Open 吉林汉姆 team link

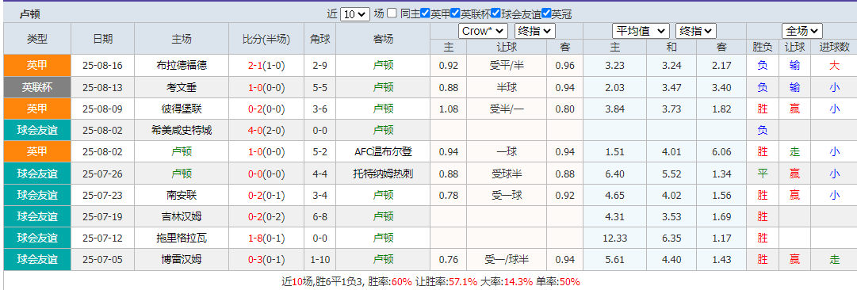pos(182,216)
